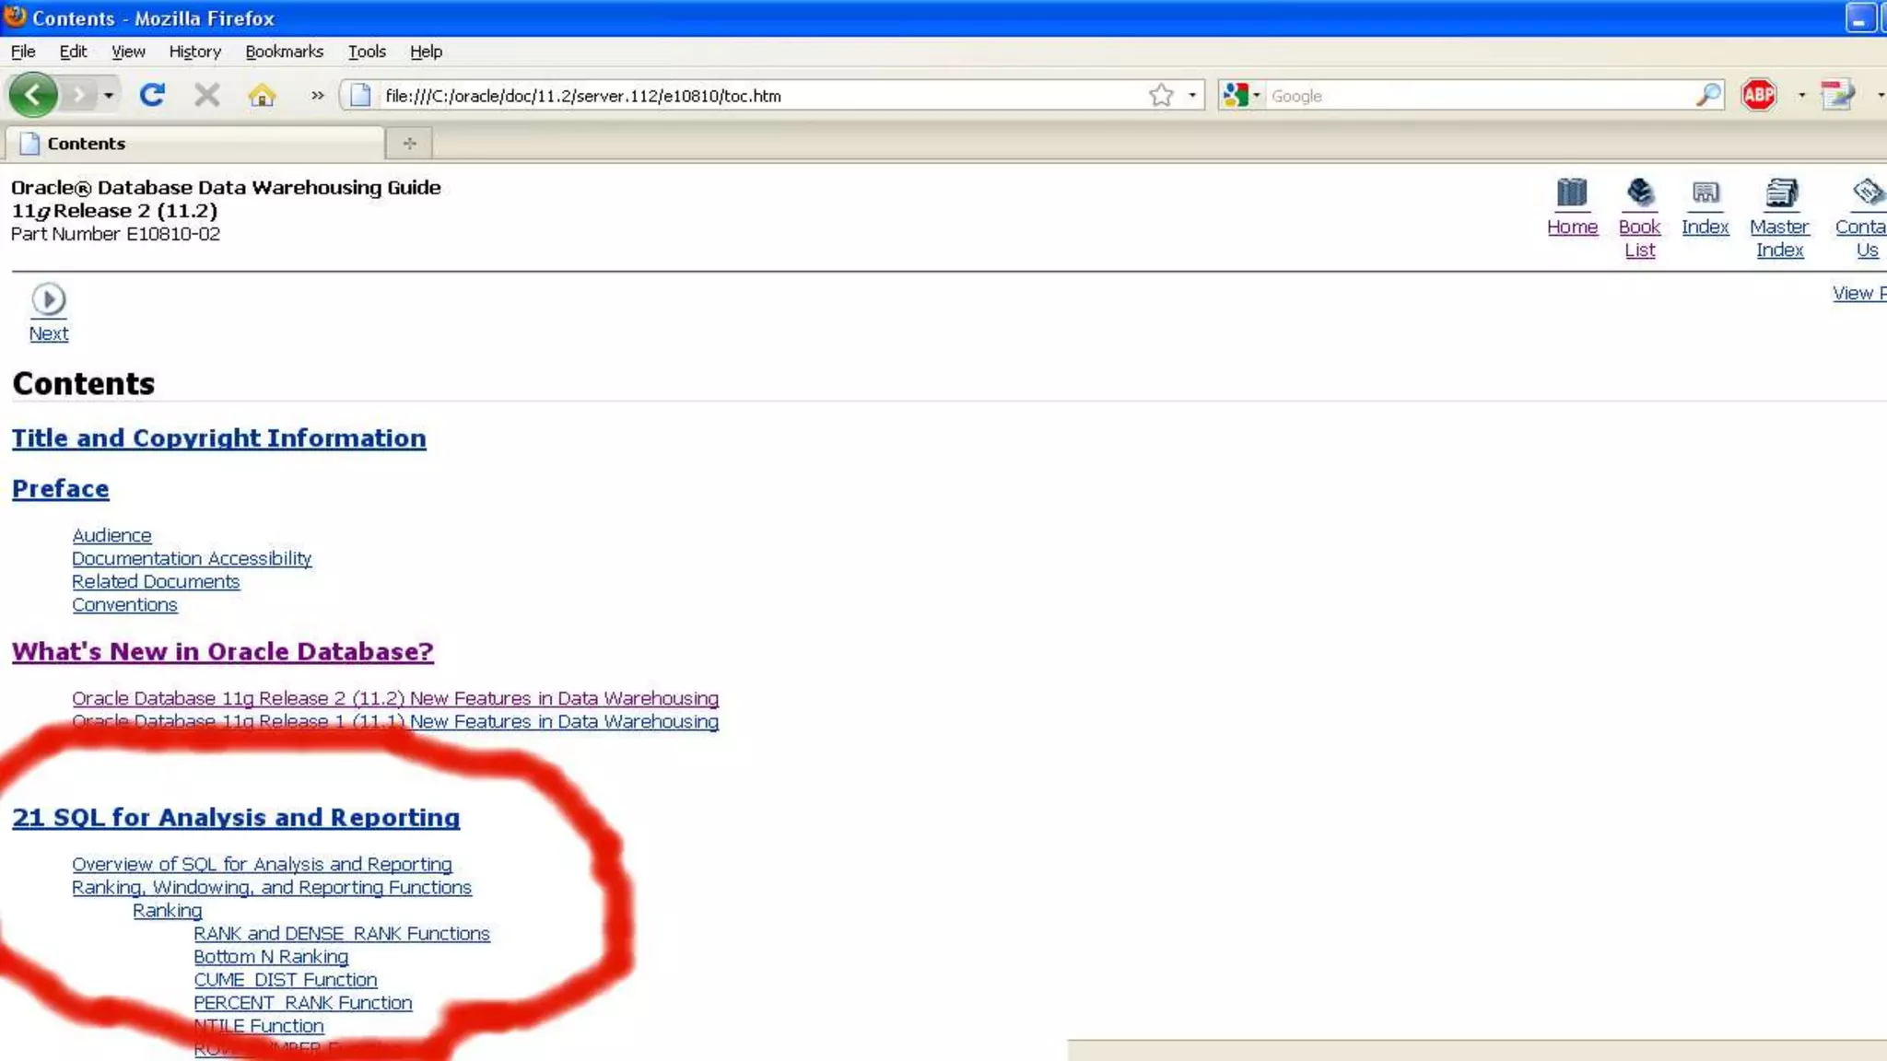This screenshot has height=1061, width=1887.
Task: Click the Contact Us icon
Action: tap(1869, 192)
